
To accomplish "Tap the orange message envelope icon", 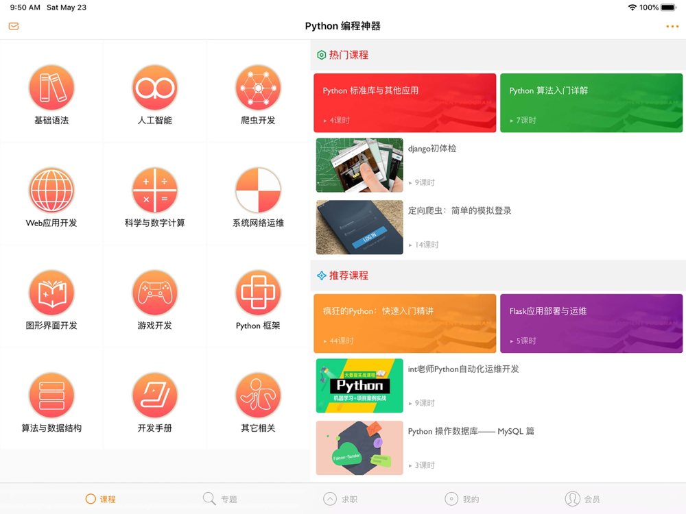I will [x=14, y=26].
